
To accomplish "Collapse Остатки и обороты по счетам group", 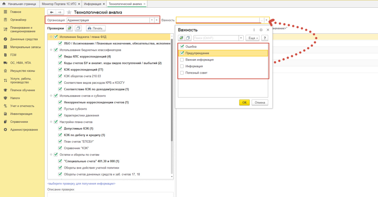I will [51, 155].
